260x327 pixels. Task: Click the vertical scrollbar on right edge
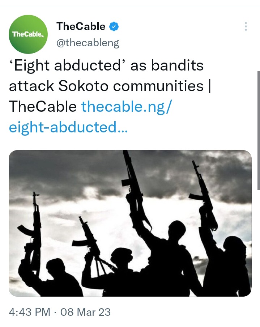[259, 130]
